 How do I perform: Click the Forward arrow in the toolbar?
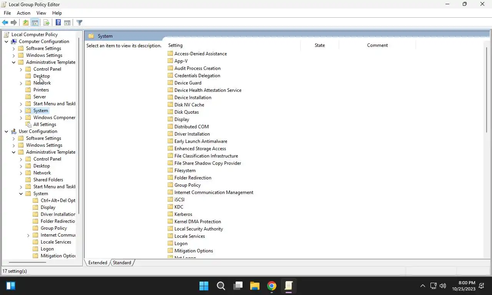(x=14, y=23)
